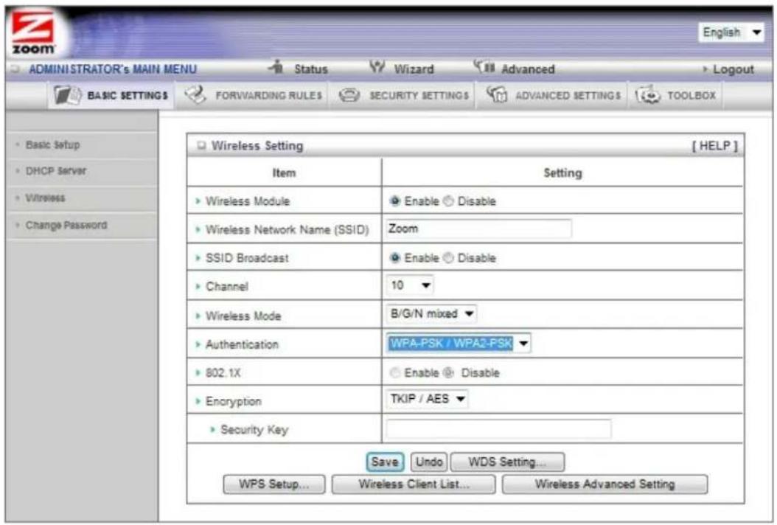Open the Wizard menu
The width and height of the screenshot is (777, 525).
click(x=414, y=69)
